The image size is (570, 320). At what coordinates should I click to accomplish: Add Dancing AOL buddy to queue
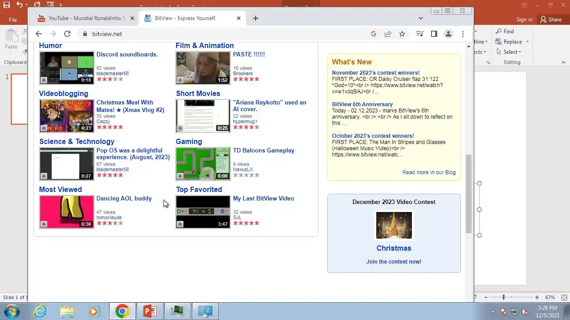pos(44,224)
